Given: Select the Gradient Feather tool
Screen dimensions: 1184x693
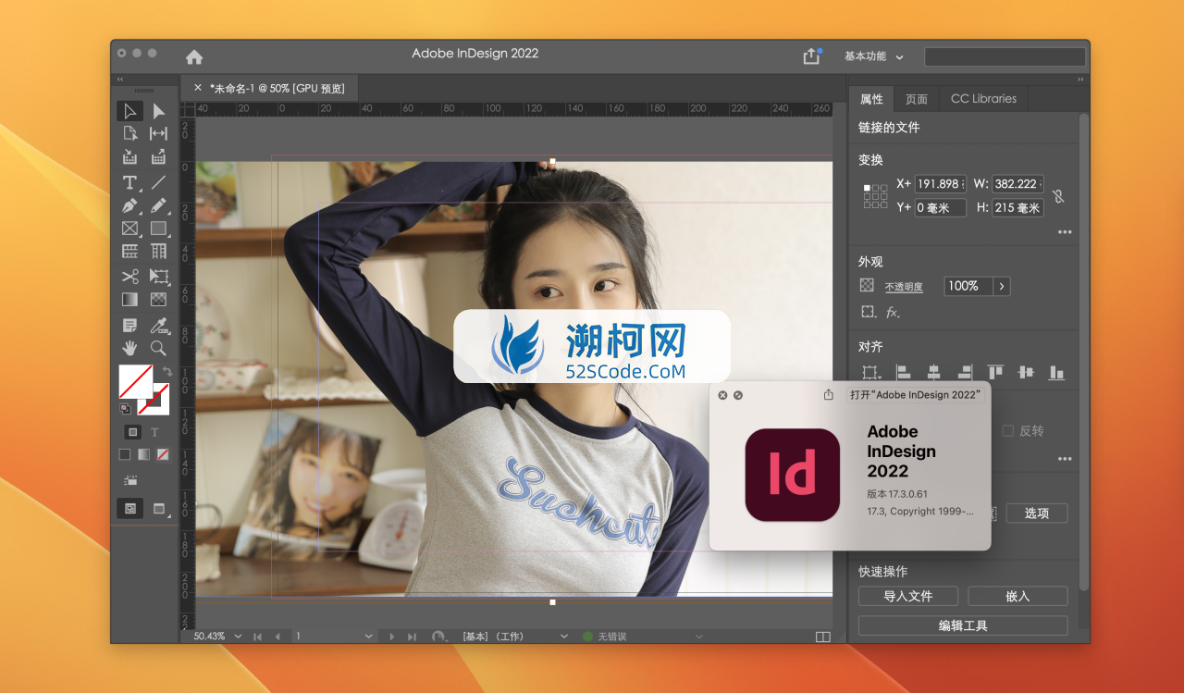Looking at the screenshot, I should pyautogui.click(x=158, y=299).
